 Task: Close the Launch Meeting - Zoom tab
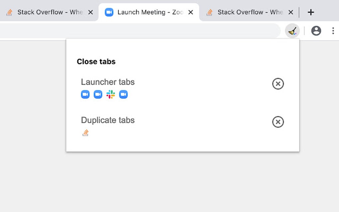tap(190, 12)
